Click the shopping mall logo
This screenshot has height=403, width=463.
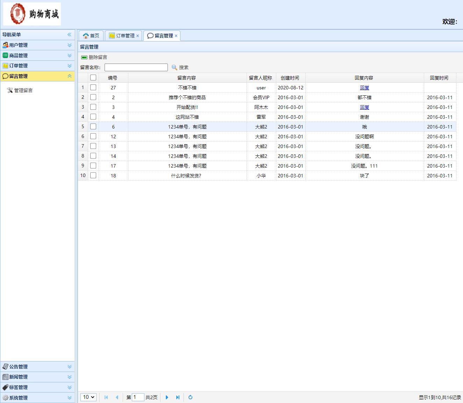[x=32, y=14]
